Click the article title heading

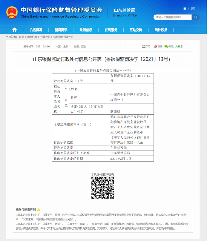(102, 59)
